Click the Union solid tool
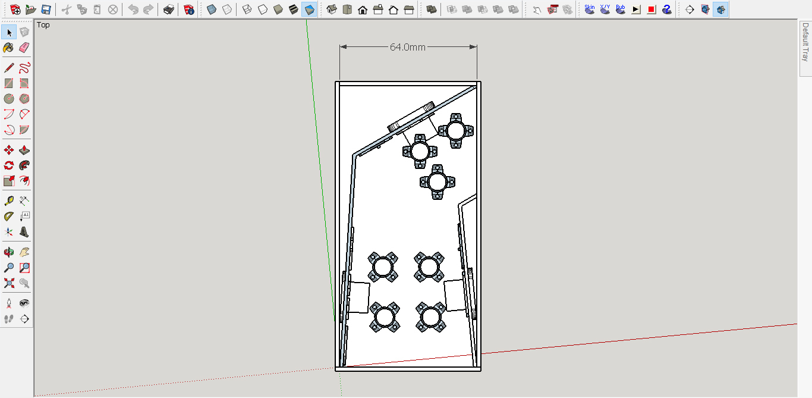 click(x=467, y=10)
